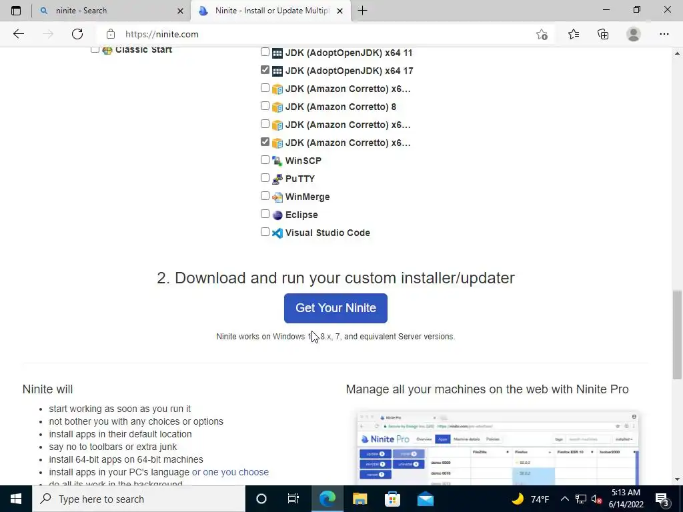Add this page to favorites (star plus)

click(542, 35)
